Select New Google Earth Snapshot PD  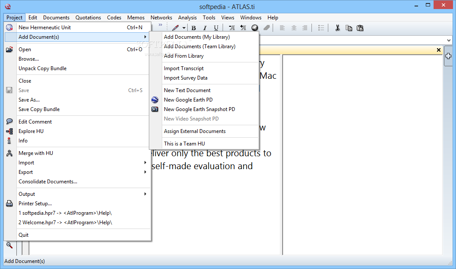pos(204,109)
